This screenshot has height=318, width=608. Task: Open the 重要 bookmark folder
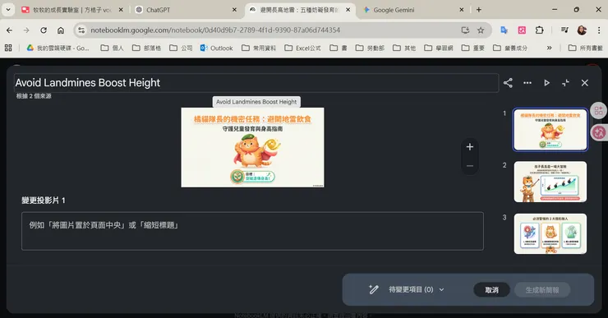pyautogui.click(x=473, y=48)
